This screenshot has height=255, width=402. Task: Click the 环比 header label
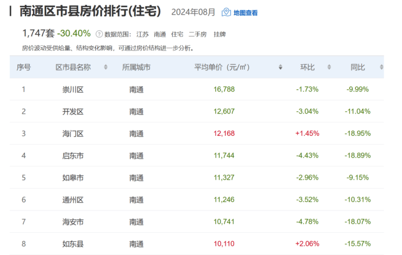point(307,67)
